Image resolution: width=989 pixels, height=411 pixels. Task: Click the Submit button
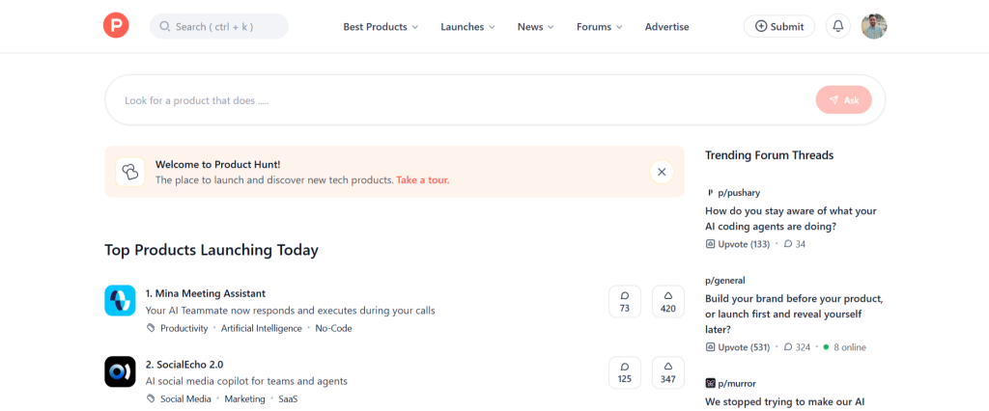click(779, 26)
